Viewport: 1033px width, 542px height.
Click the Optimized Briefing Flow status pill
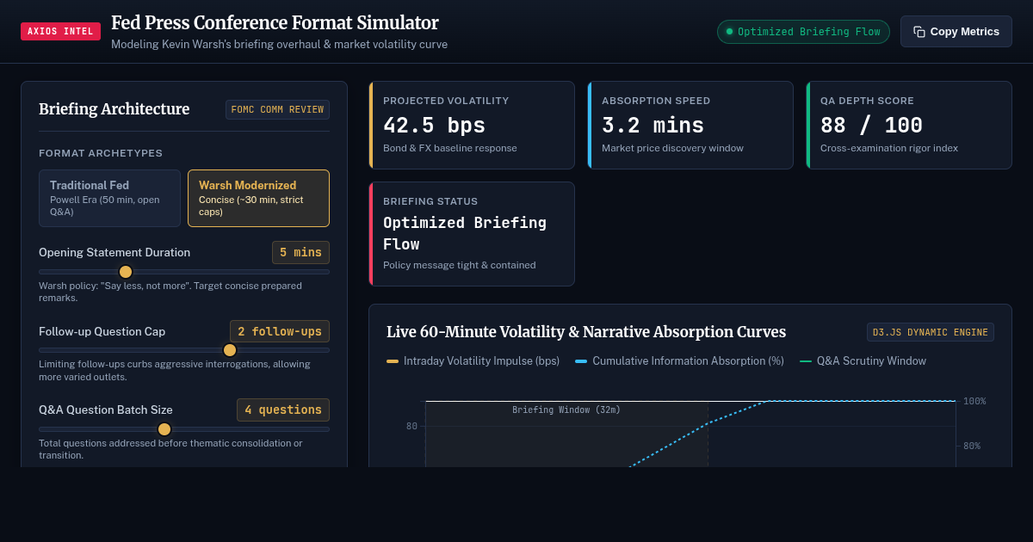(x=803, y=32)
